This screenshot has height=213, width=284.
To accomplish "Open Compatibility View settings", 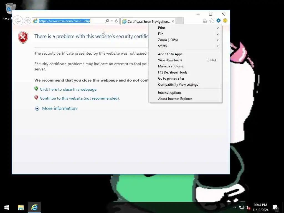I will click(185, 85).
